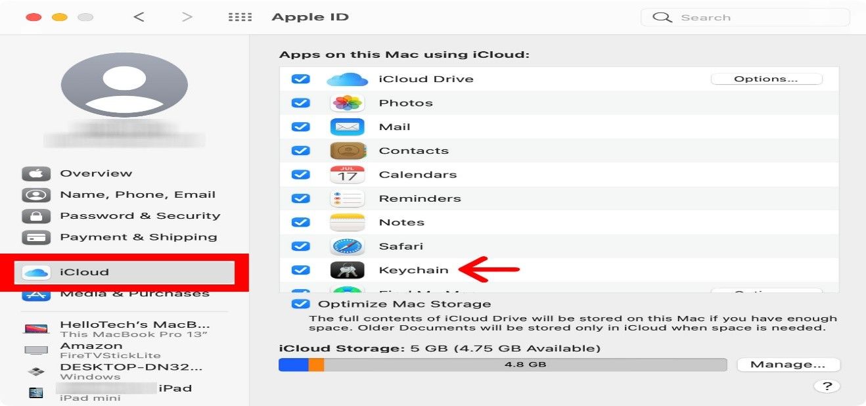Click the Manage storage button
Screen dimensions: 866x406
[x=788, y=364]
